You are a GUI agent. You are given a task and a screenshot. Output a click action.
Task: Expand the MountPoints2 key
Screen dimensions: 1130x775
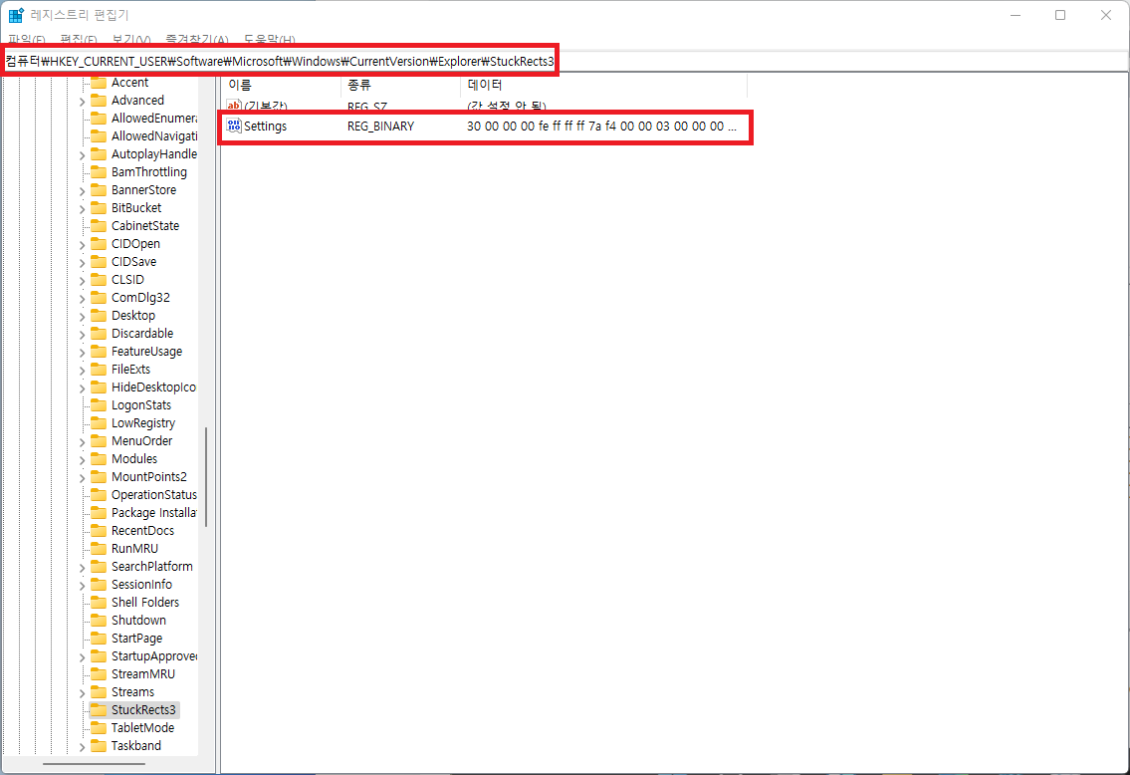point(83,478)
